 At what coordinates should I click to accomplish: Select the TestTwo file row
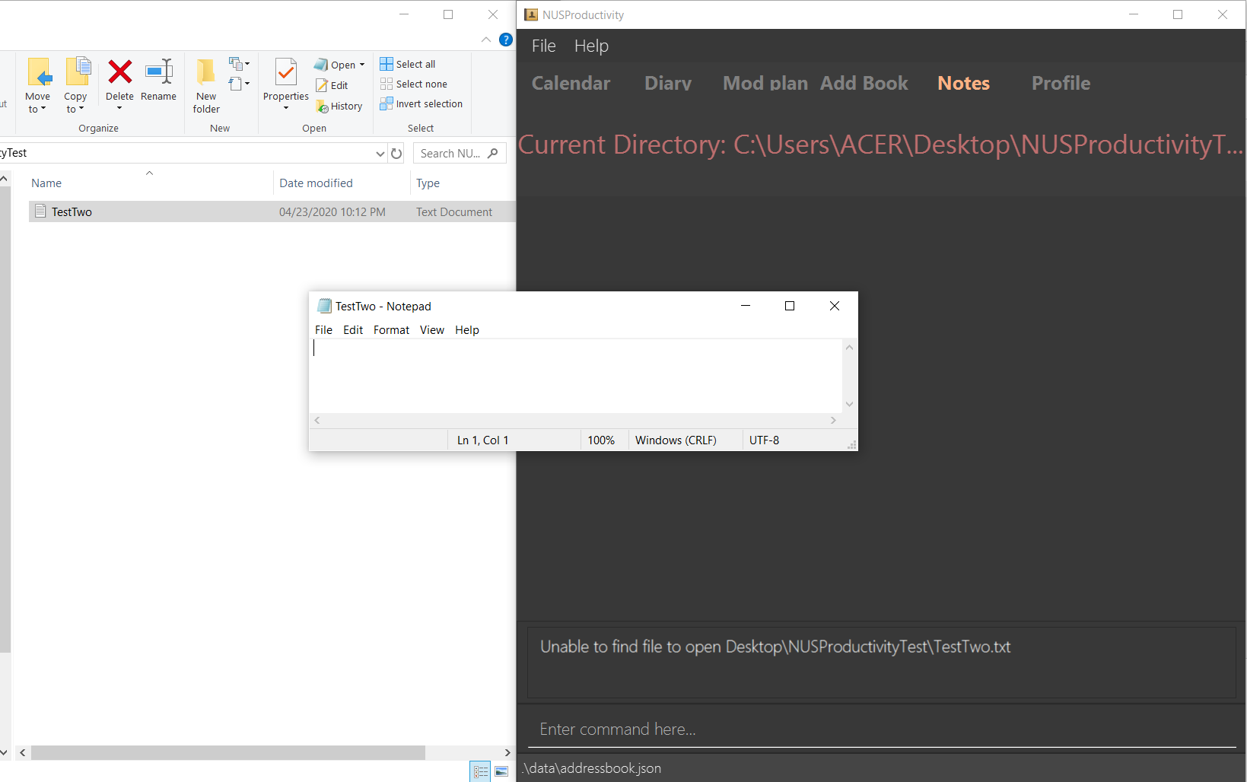point(272,211)
